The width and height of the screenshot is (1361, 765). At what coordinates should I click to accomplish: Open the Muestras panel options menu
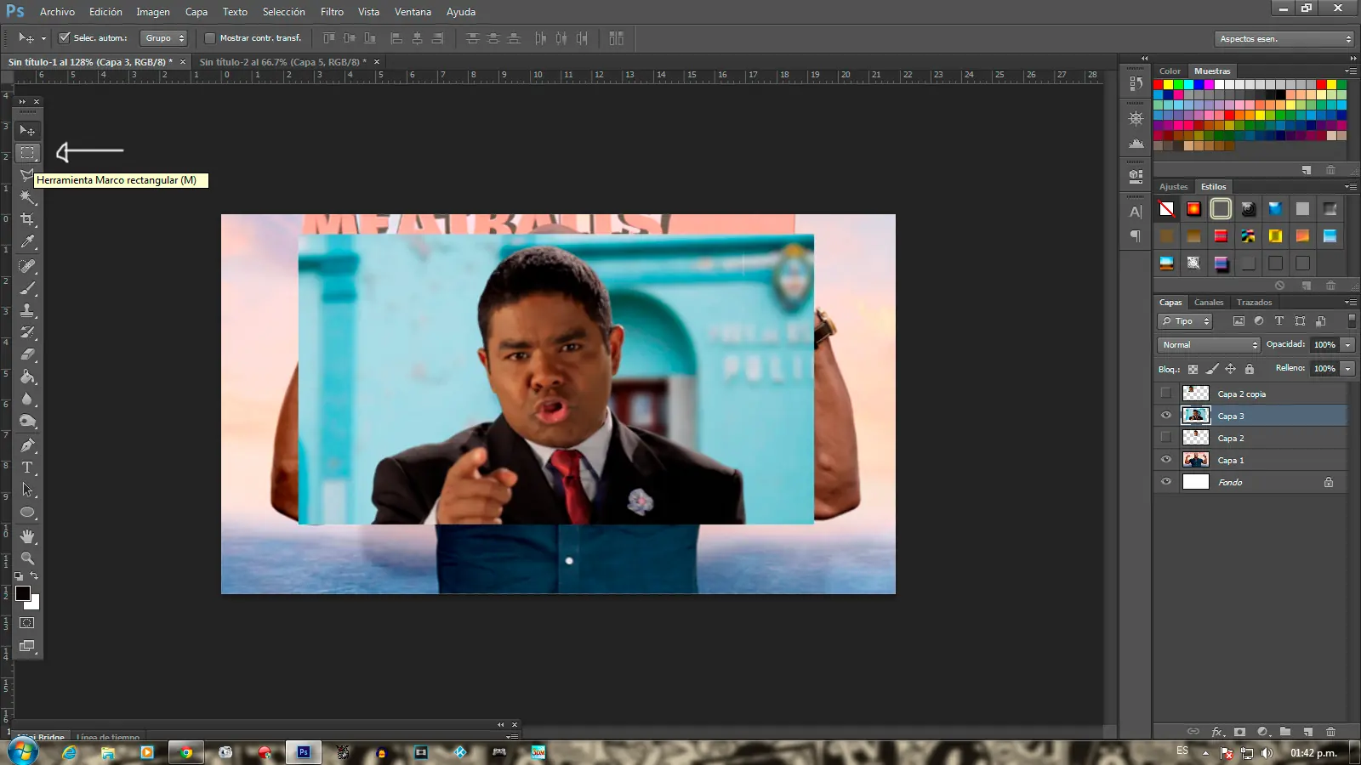[x=1350, y=71]
